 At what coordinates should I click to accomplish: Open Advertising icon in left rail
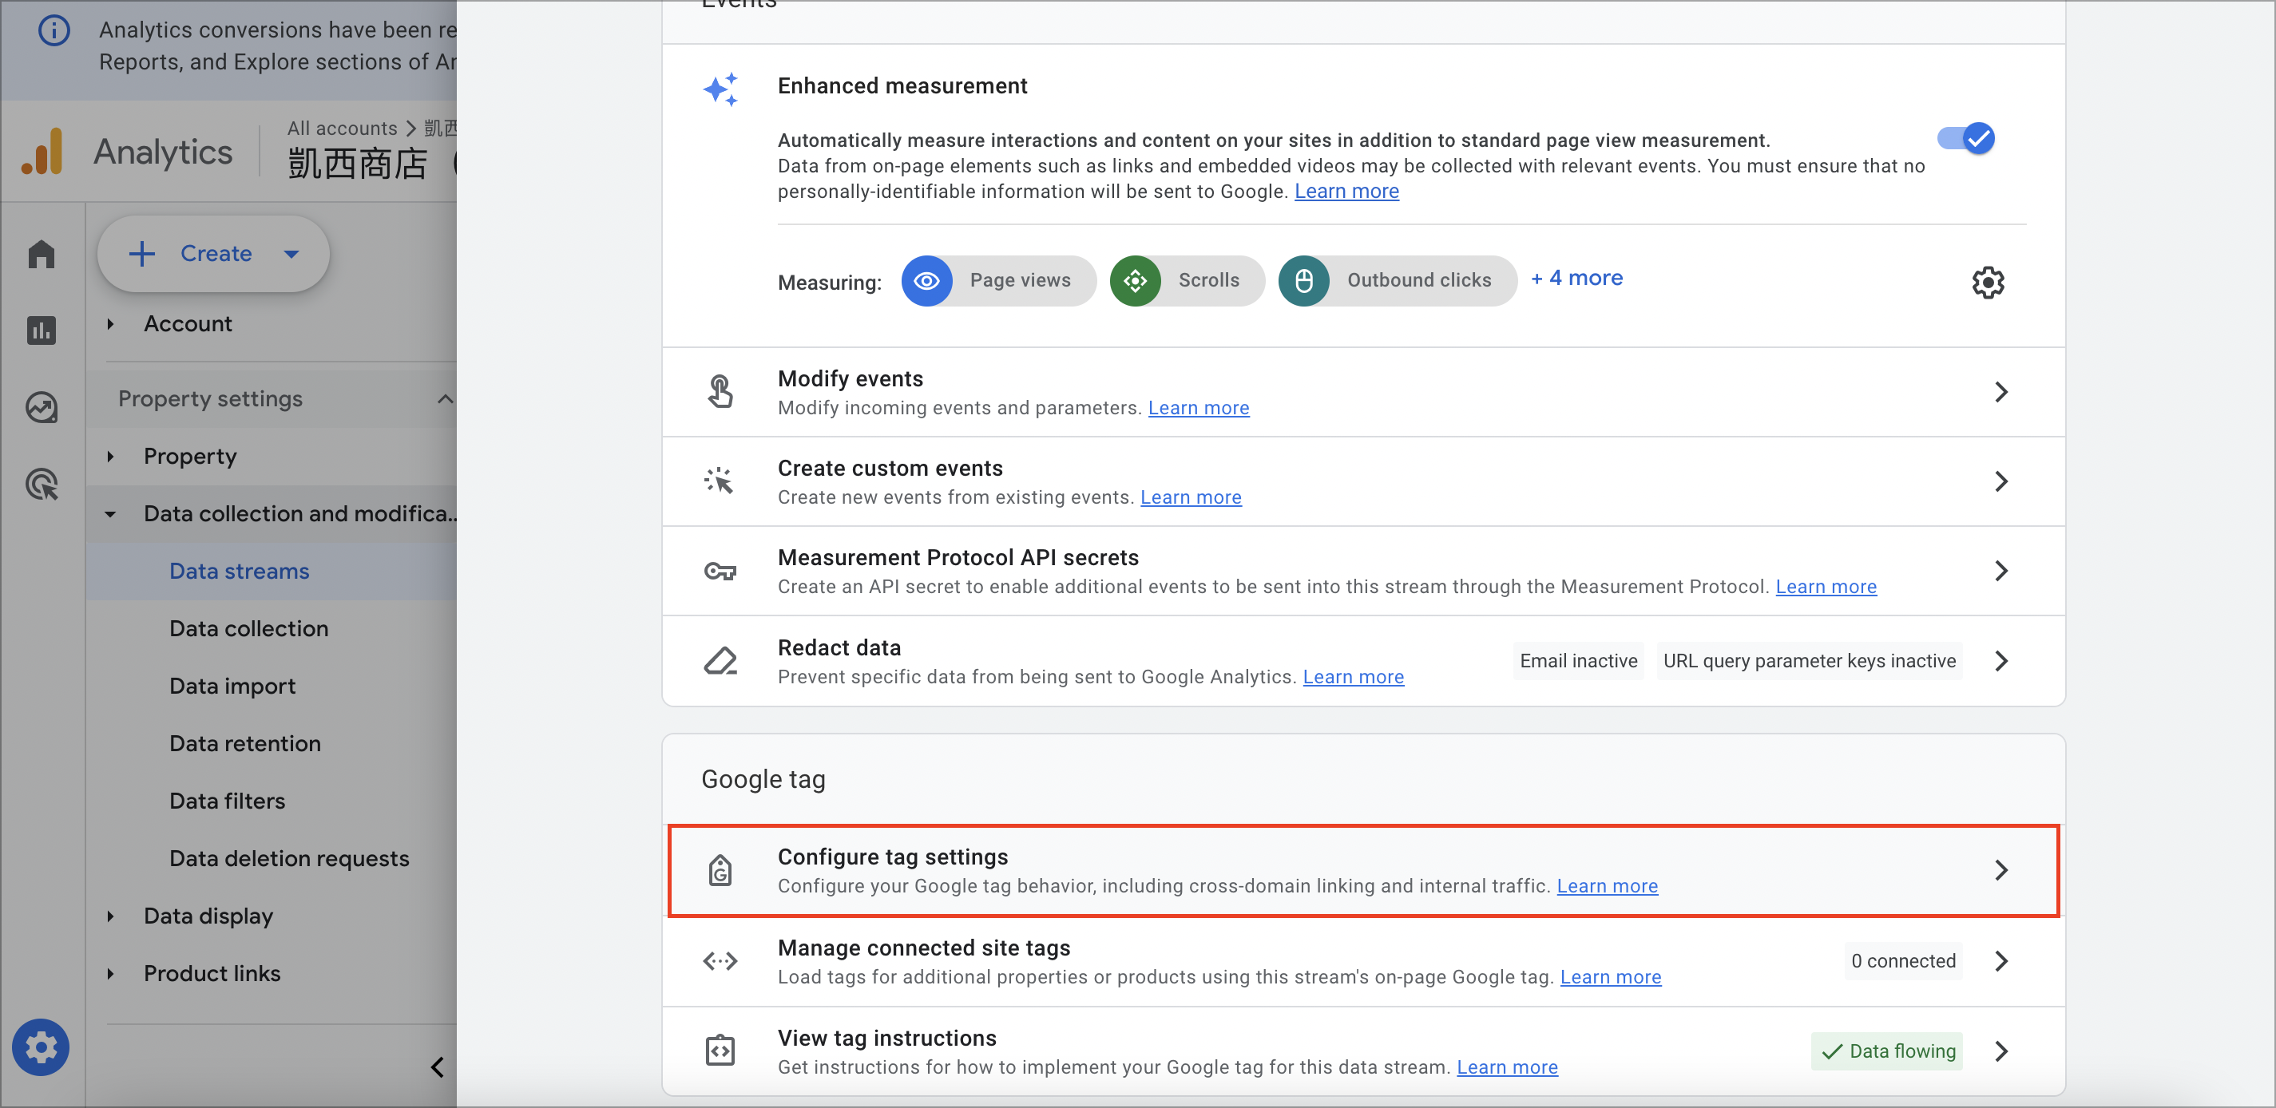[x=42, y=485]
